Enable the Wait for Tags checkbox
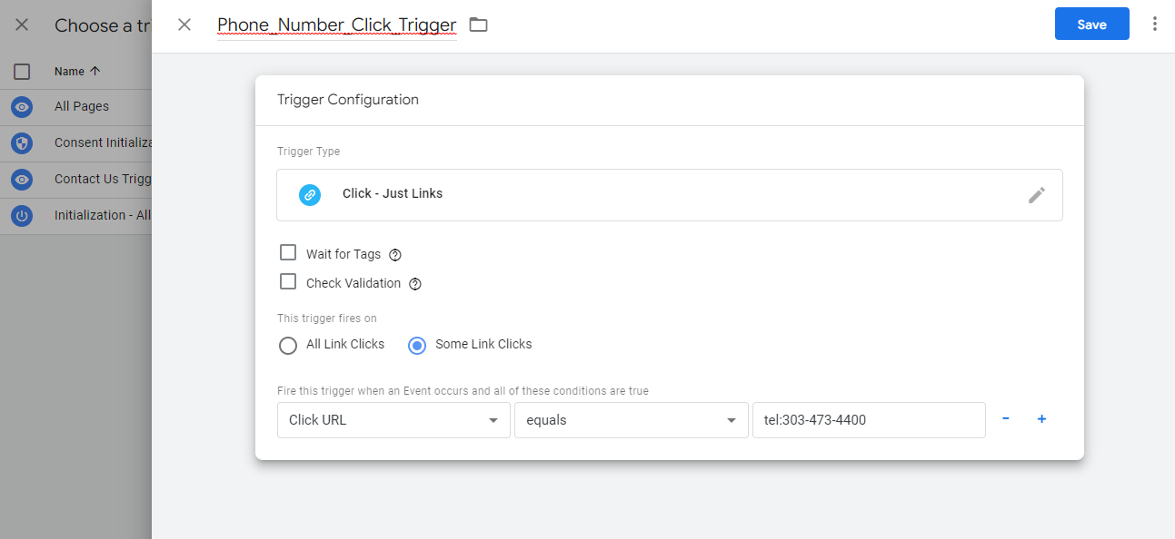The width and height of the screenshot is (1175, 539). [288, 253]
